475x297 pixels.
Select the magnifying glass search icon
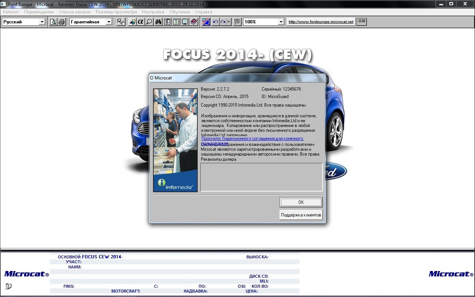[149, 22]
